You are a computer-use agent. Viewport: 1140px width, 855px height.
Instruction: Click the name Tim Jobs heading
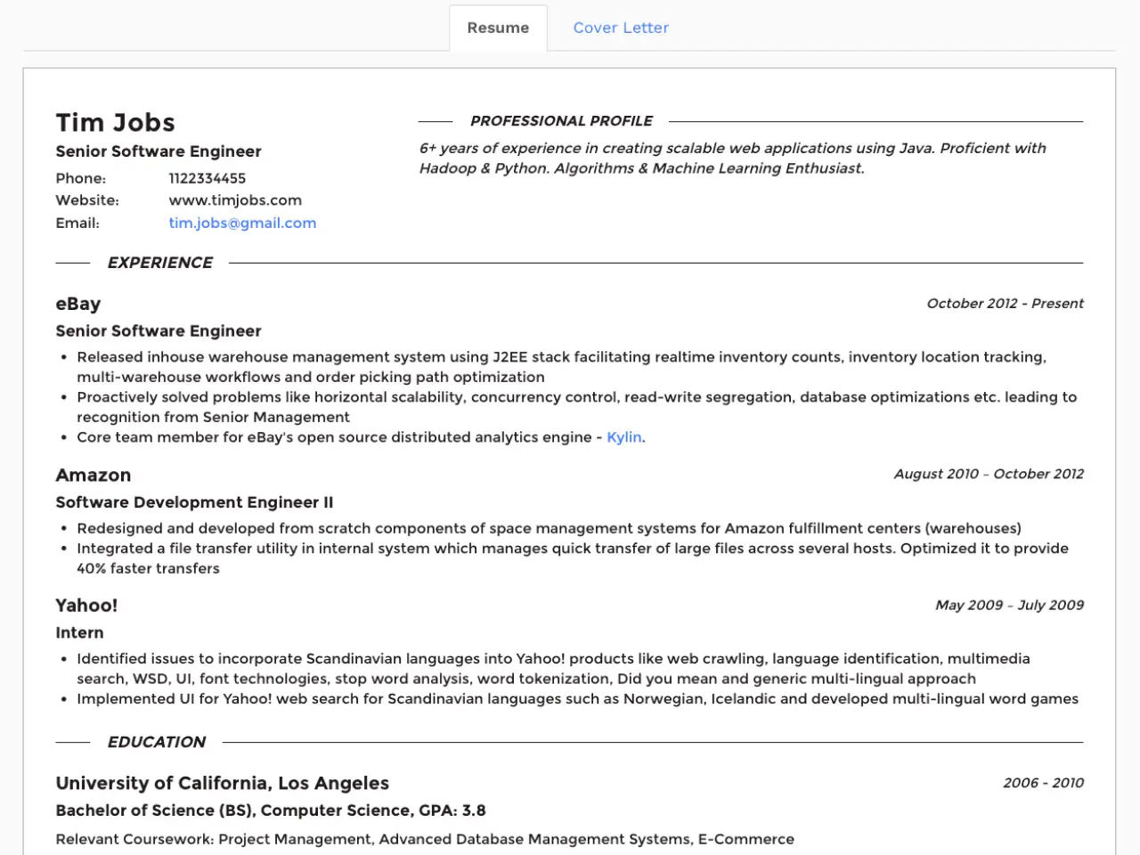point(116,122)
